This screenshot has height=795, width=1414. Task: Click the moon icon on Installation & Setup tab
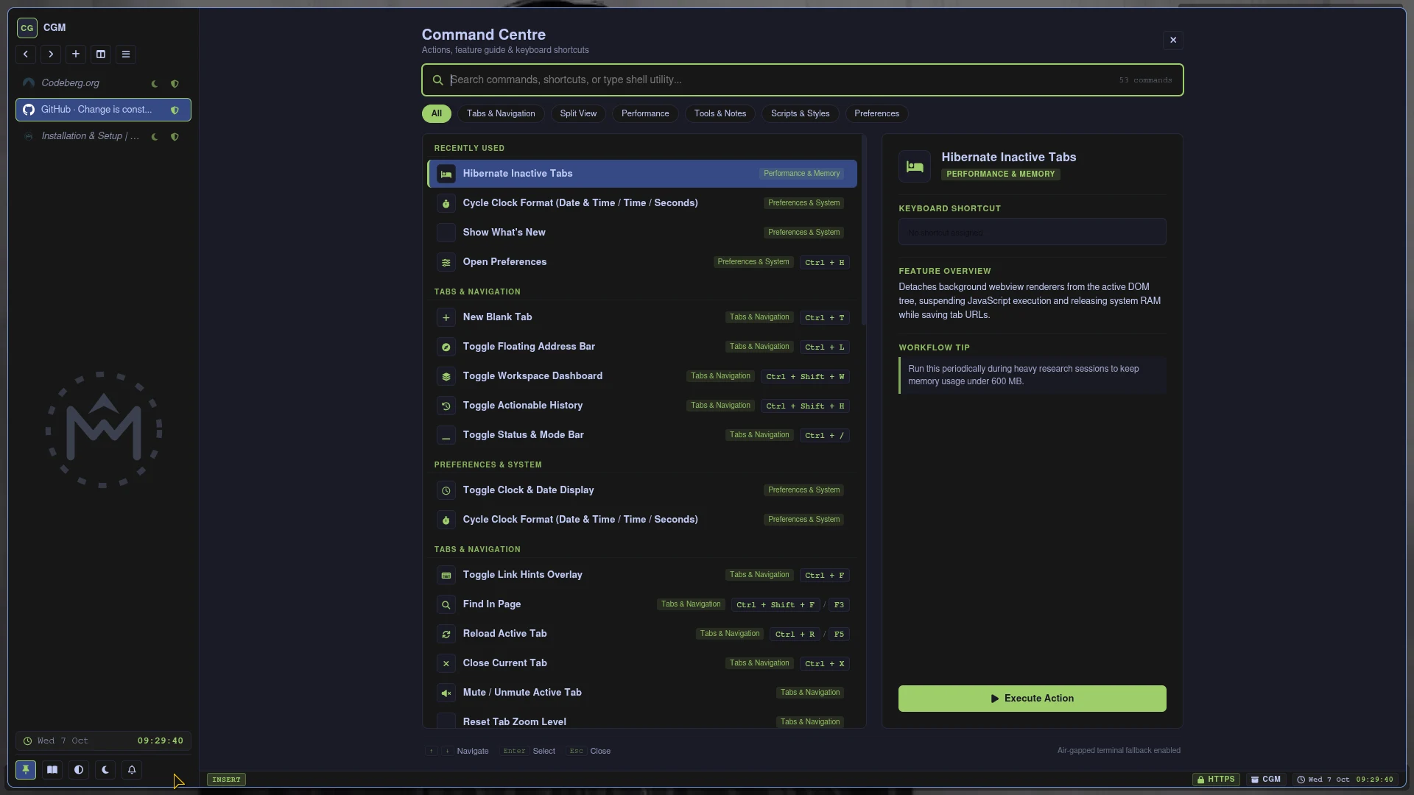155,137
